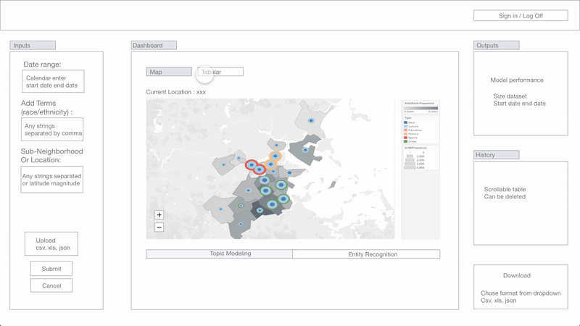Click the 'Can be deleted' text
The height and width of the screenshot is (326, 580).
(x=505, y=196)
